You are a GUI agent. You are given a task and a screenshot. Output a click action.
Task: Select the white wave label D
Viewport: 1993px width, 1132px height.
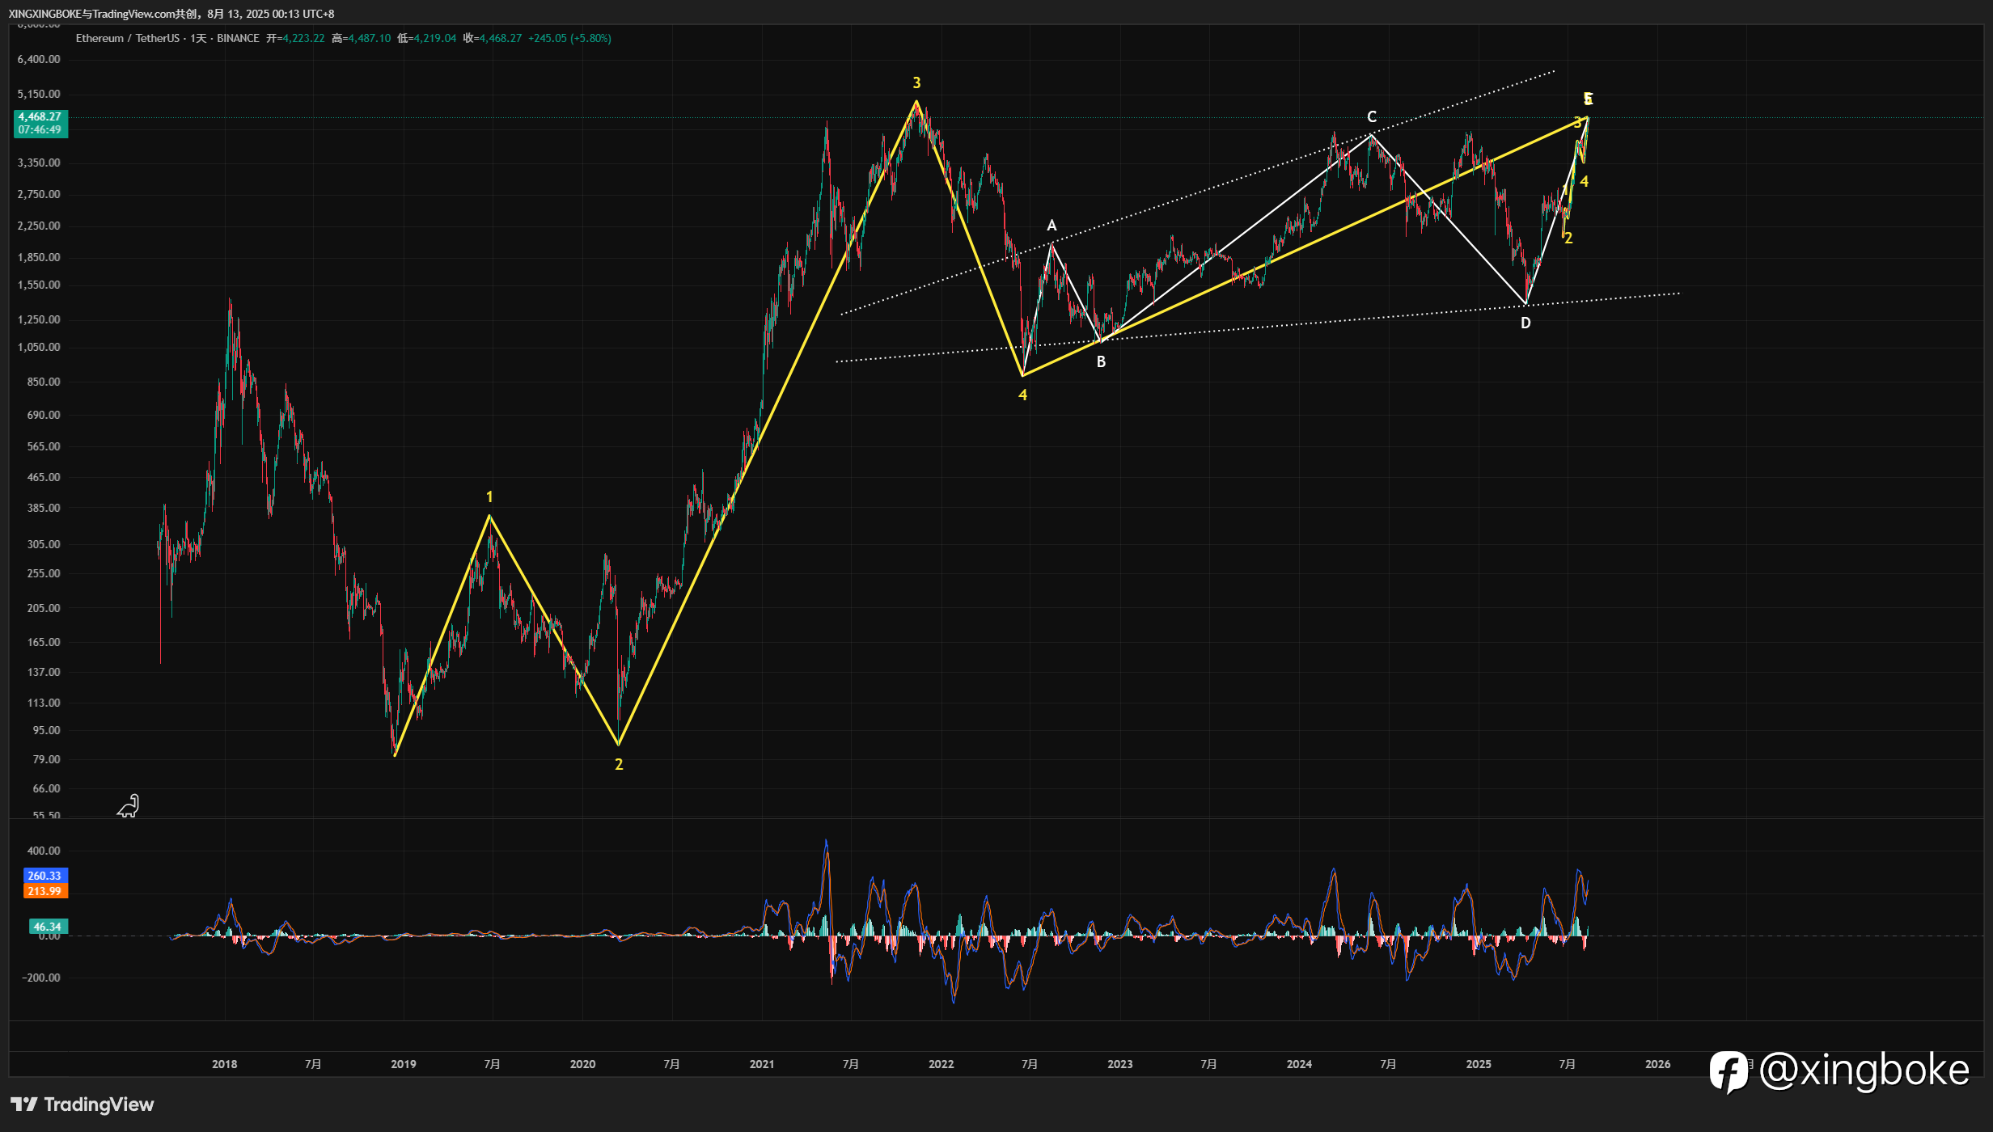(x=1525, y=323)
